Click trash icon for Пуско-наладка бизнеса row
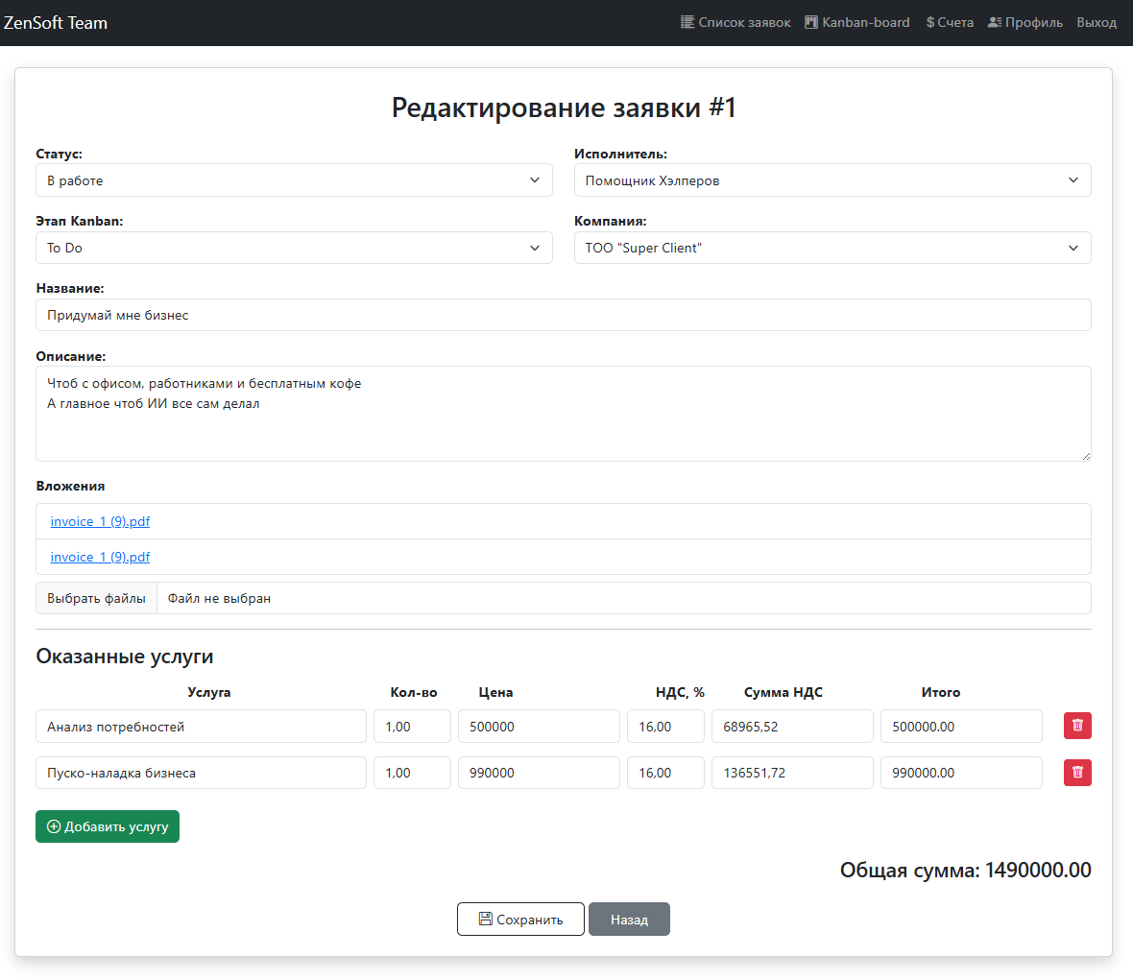 pos(1077,772)
